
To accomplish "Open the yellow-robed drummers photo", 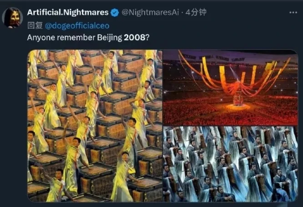I will point(95,126).
